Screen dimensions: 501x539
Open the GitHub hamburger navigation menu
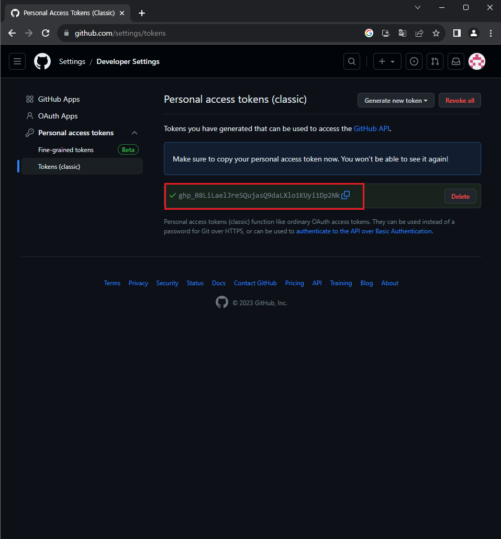(17, 61)
